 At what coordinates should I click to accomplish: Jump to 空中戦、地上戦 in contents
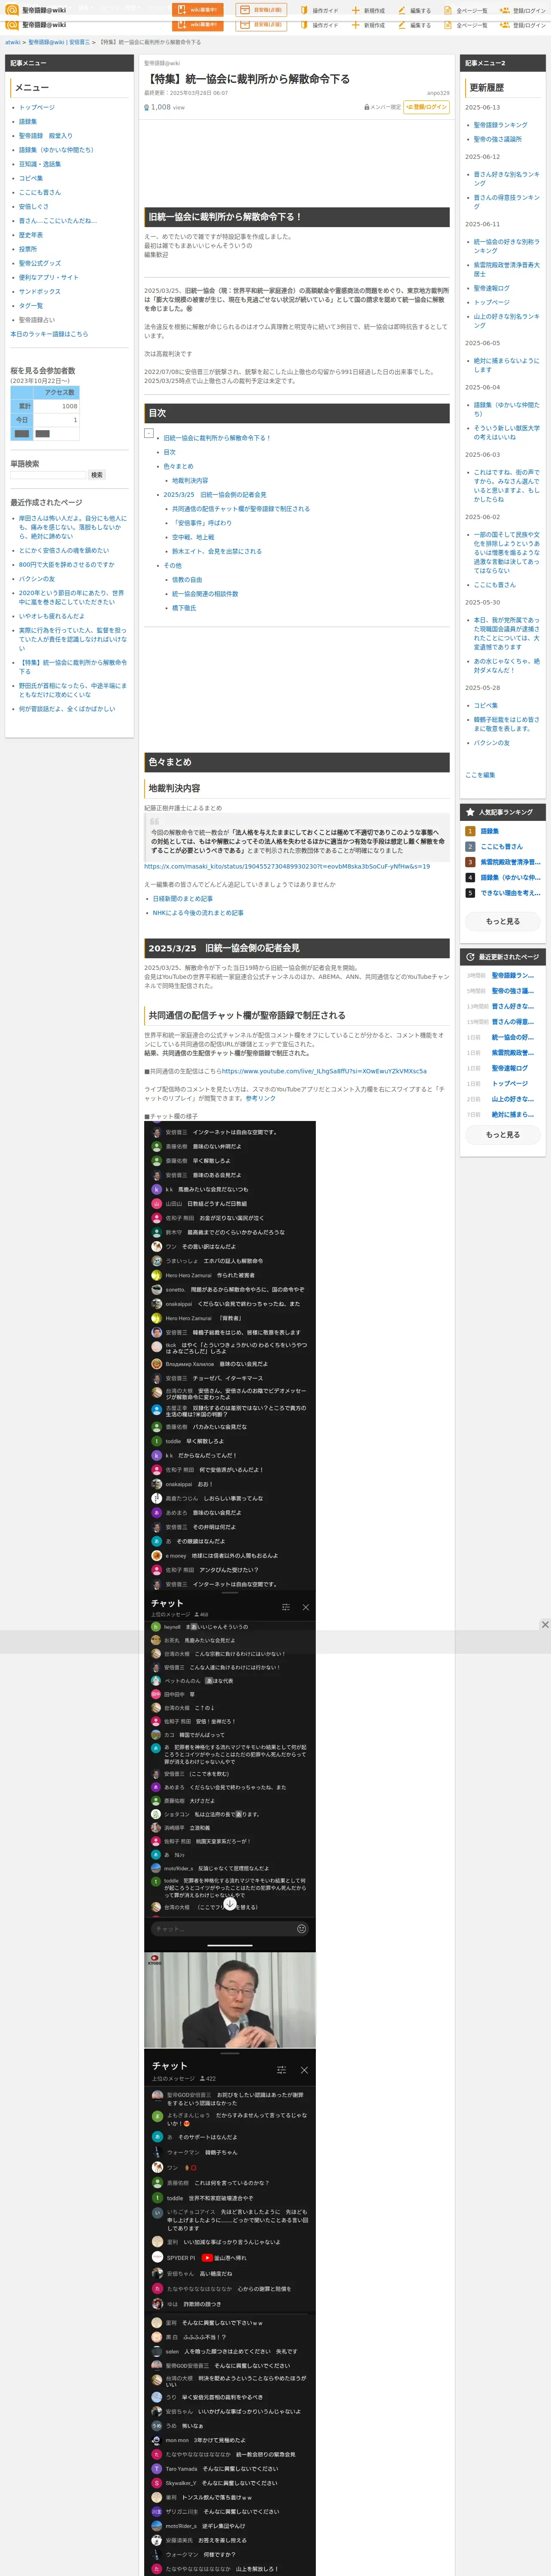[193, 537]
